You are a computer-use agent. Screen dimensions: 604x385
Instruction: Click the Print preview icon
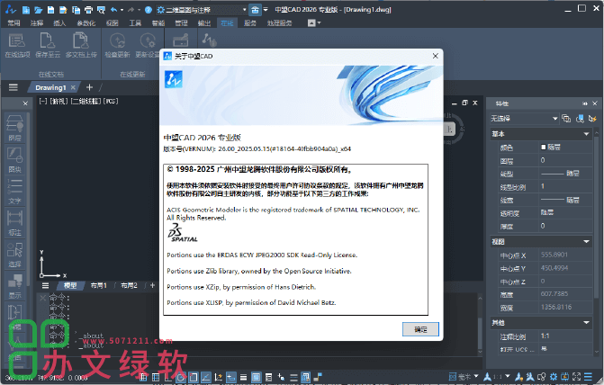tap(101, 10)
